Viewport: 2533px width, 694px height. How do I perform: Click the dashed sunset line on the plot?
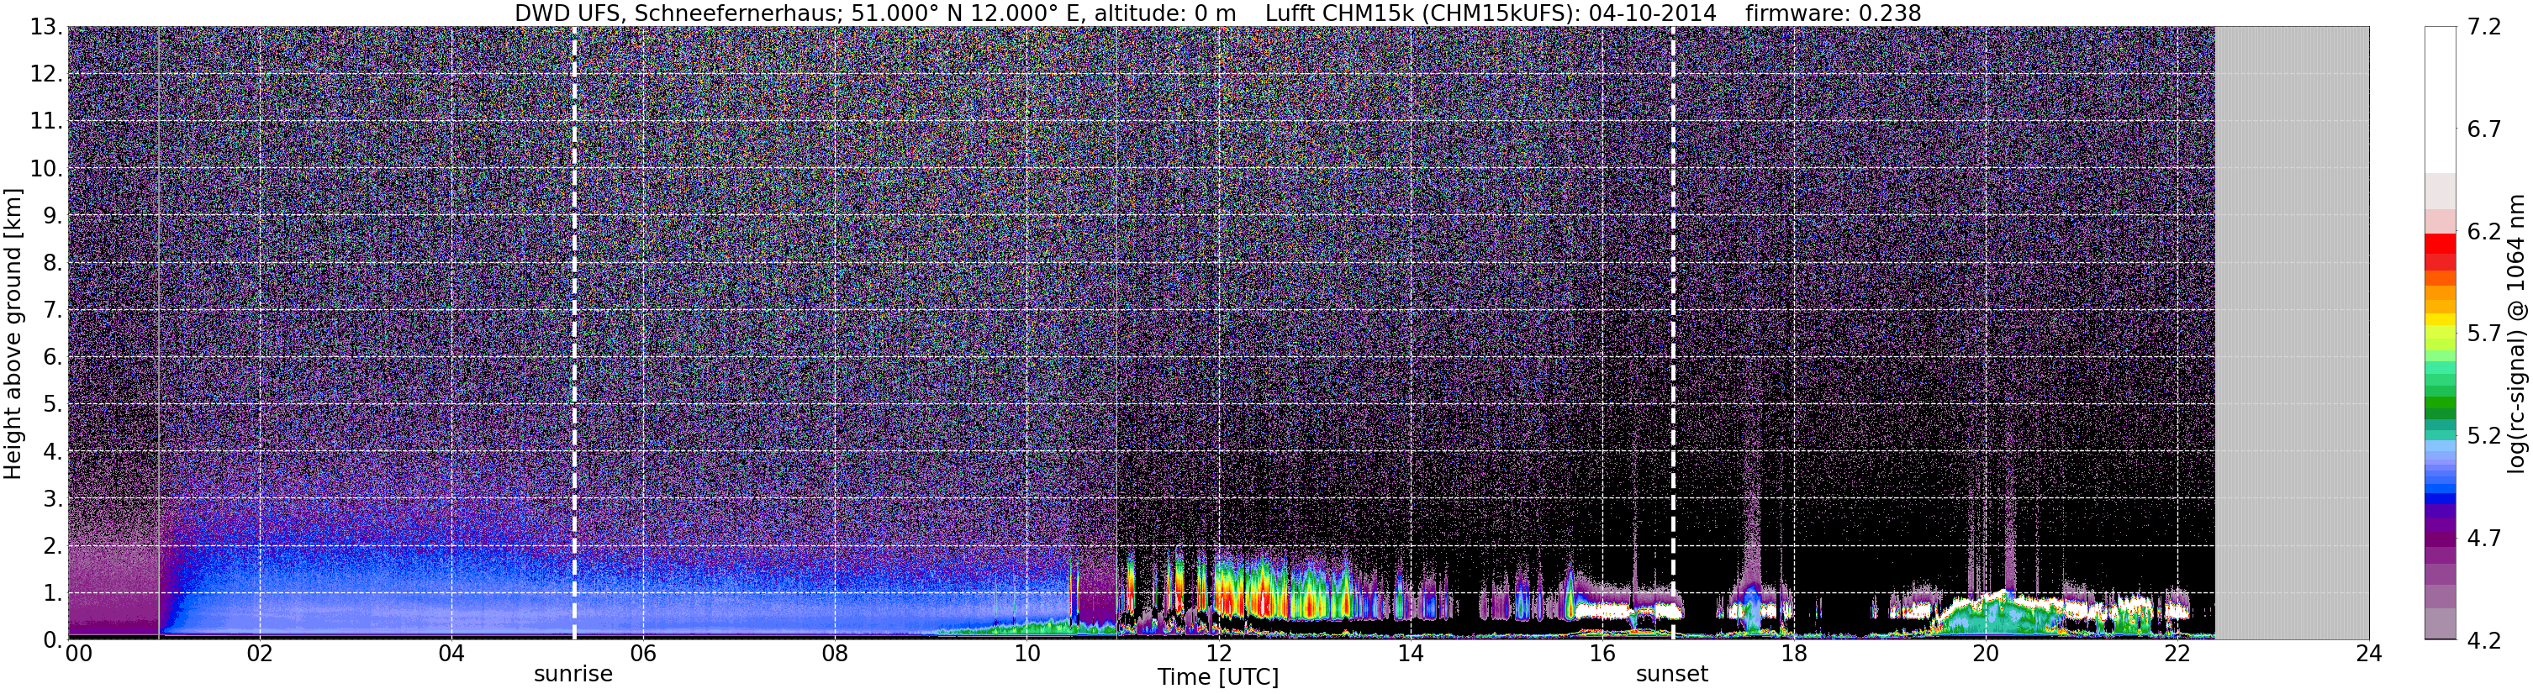pyautogui.click(x=1673, y=334)
